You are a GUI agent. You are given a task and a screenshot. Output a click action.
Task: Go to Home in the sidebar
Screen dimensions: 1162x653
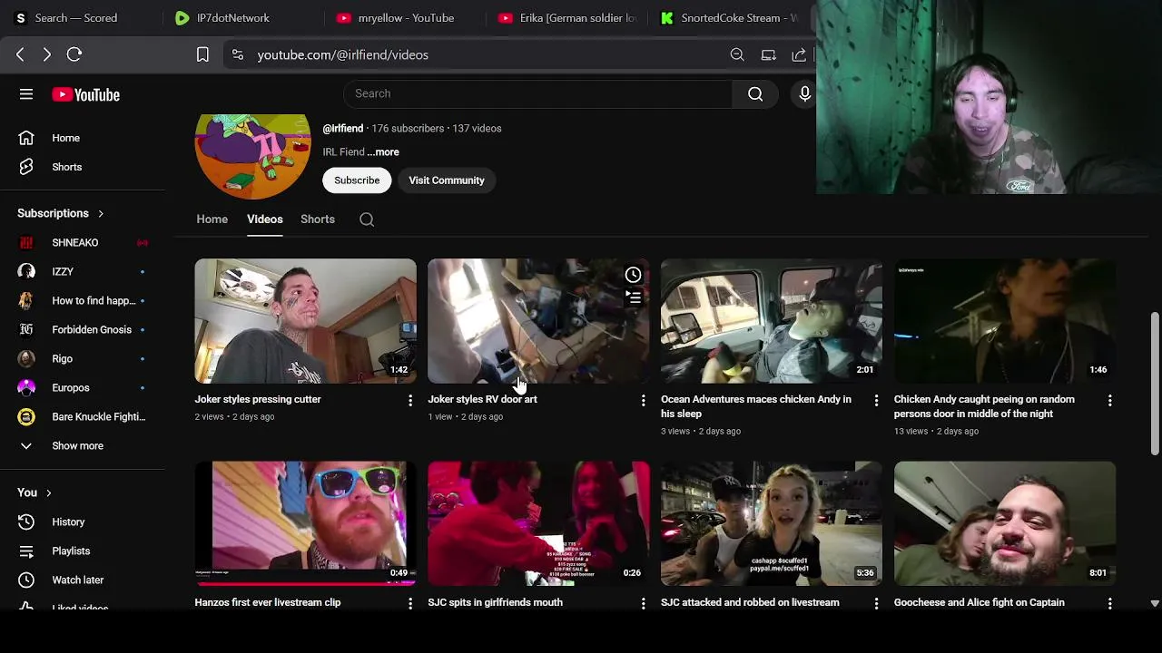(65, 138)
